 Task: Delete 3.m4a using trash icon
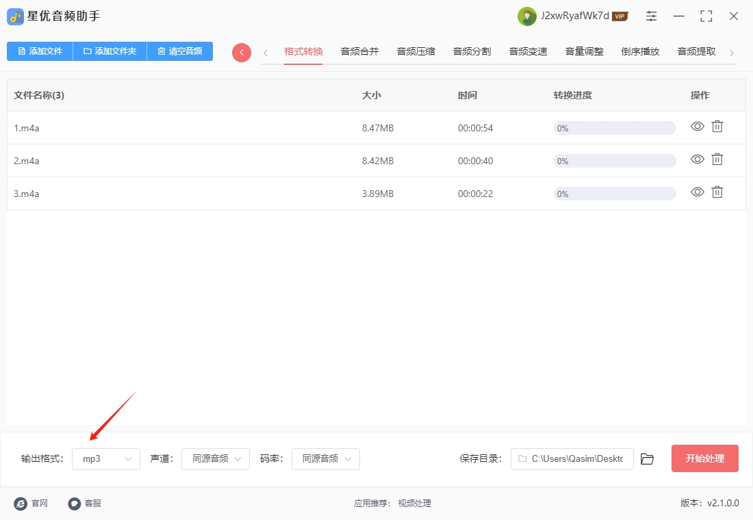717,192
